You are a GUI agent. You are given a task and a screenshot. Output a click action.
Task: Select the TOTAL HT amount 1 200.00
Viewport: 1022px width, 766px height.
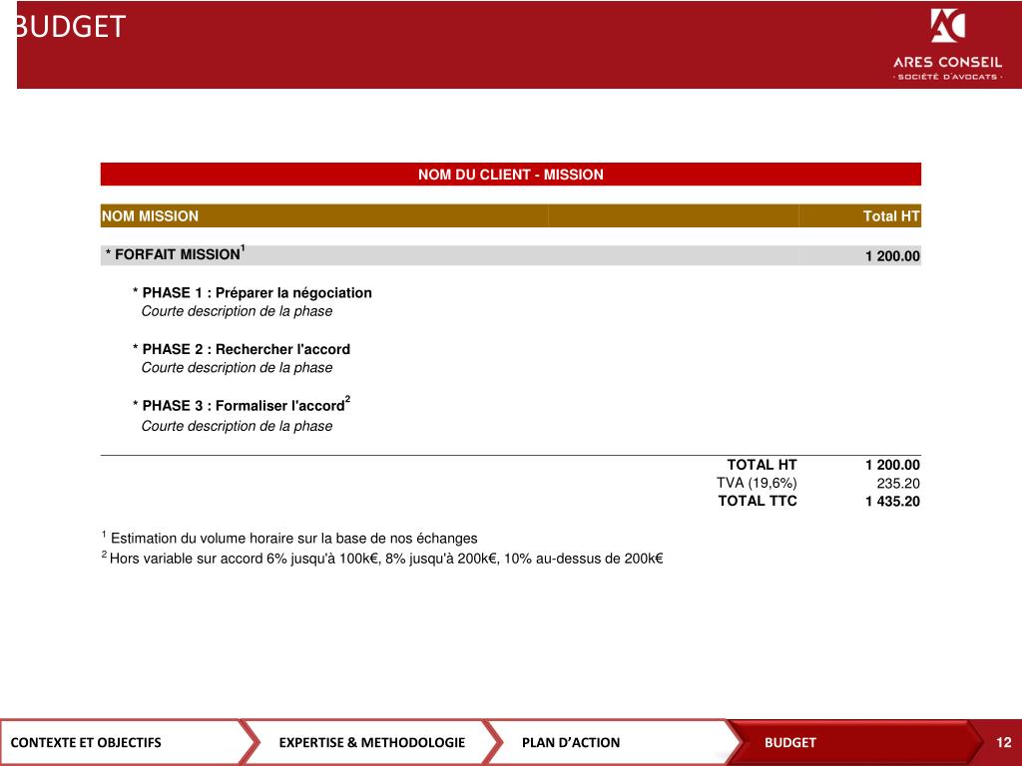coord(892,465)
